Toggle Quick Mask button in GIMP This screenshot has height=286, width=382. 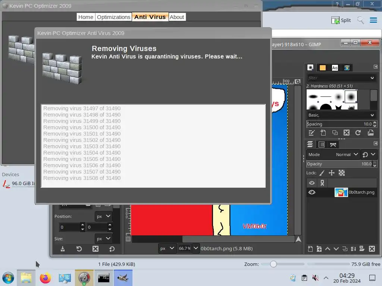click(128, 239)
